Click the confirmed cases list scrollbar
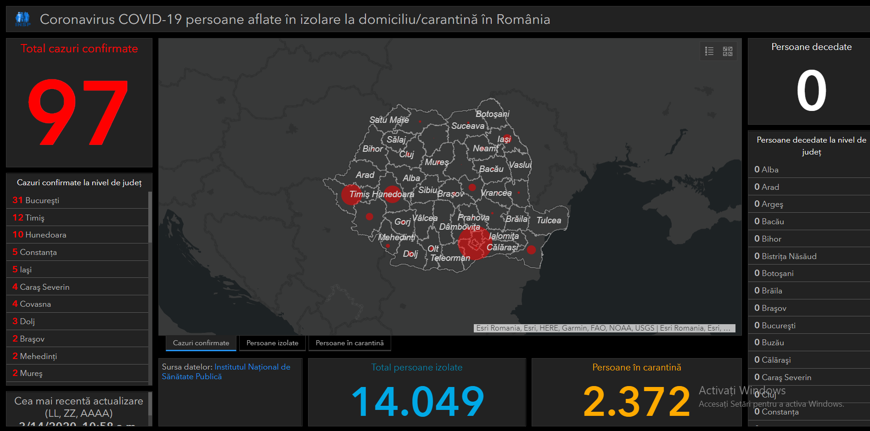870x431 pixels. 150,217
